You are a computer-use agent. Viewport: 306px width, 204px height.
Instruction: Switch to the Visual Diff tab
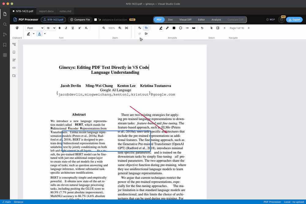(185, 20)
